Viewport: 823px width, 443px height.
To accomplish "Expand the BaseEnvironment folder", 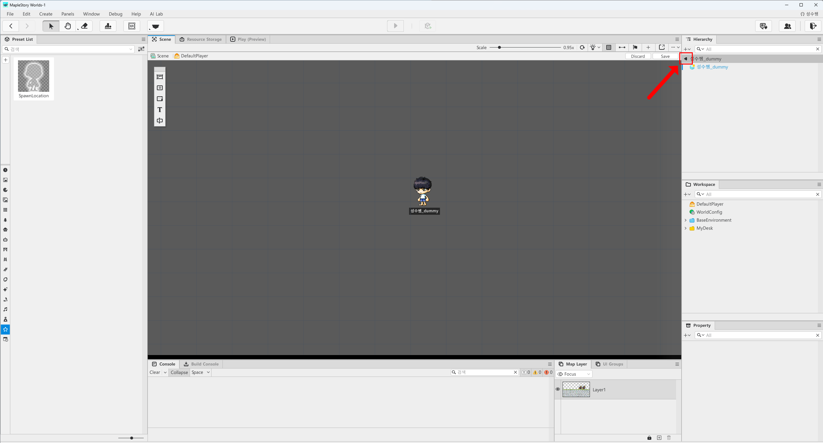I will pos(686,220).
